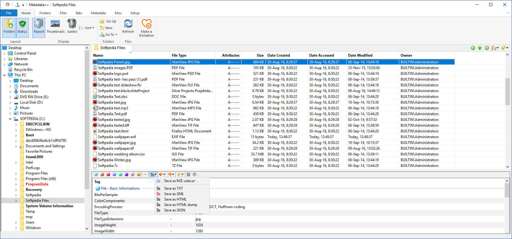Open orange right-arrow export dropdown
This screenshot has width=512, height=239.
162,174
